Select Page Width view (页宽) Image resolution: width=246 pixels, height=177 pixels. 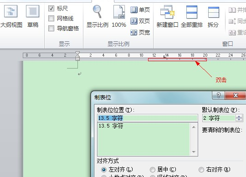140,33
